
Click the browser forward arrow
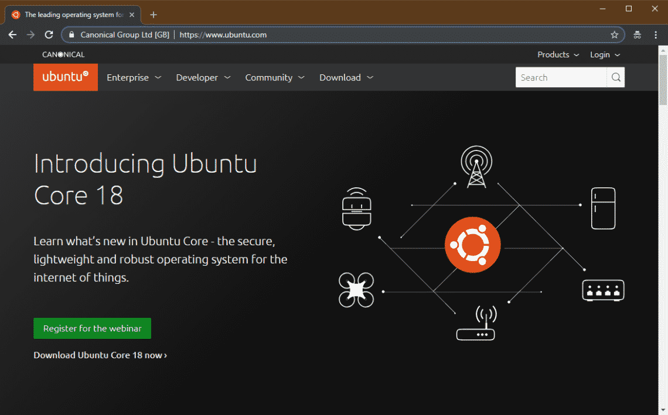[x=30, y=35]
